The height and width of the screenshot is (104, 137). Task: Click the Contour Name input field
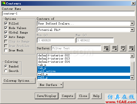68,13
